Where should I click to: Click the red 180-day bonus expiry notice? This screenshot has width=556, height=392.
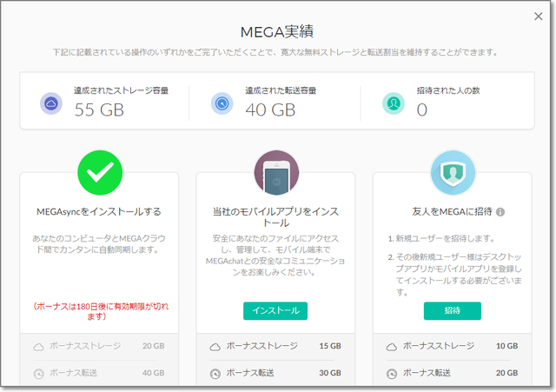point(100,311)
